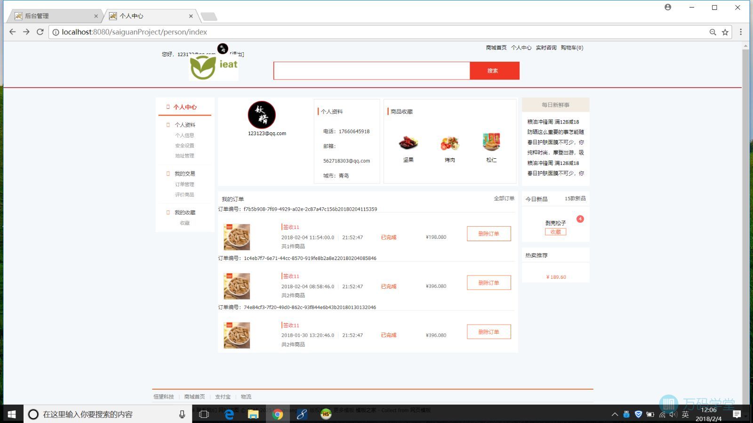Open Task View on the taskbar
Viewport: 753px width, 423px height.
pyautogui.click(x=204, y=414)
